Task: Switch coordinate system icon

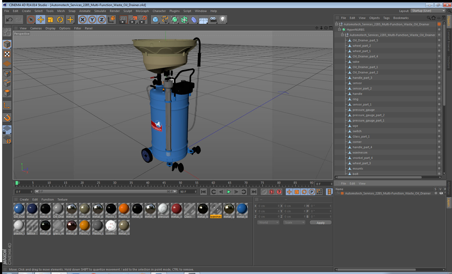Action: pos(111,19)
